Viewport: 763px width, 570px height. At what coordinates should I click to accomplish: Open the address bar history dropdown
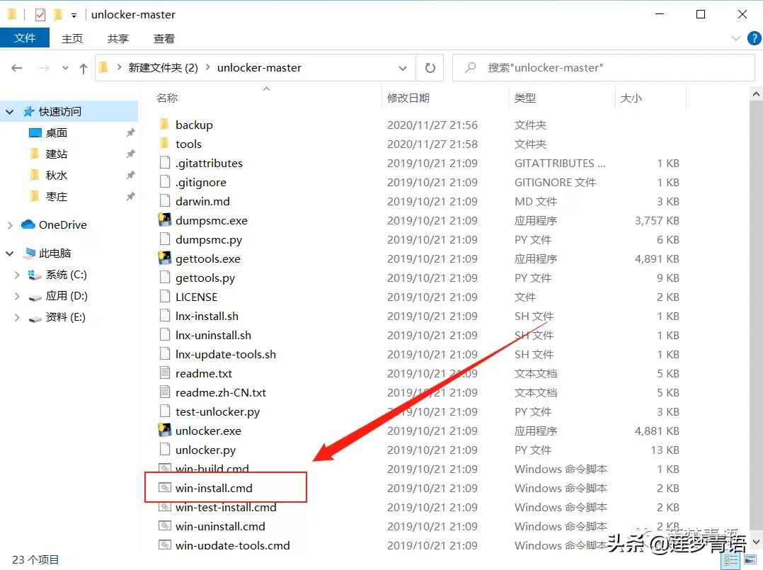pos(403,68)
